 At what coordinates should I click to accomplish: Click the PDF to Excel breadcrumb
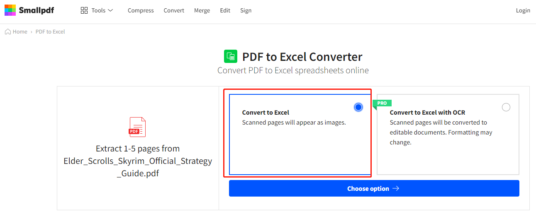coord(50,31)
